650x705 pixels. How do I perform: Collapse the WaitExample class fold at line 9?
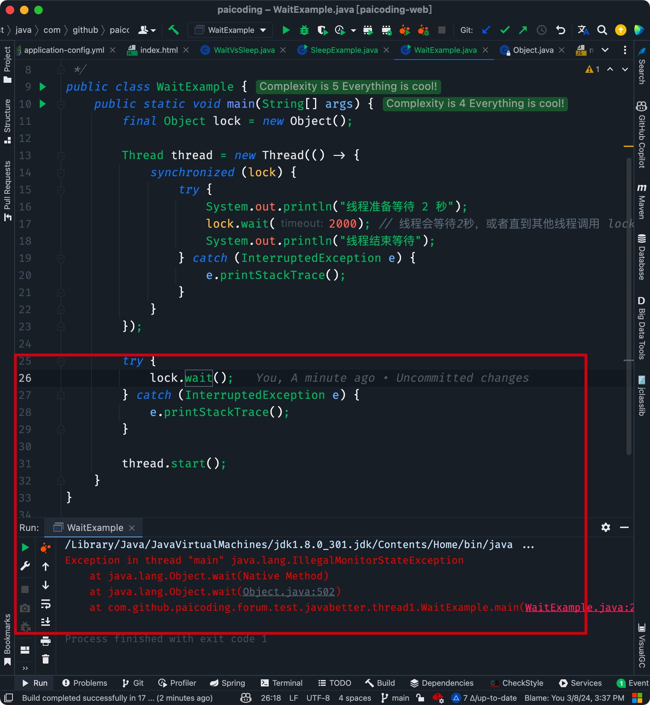point(61,87)
